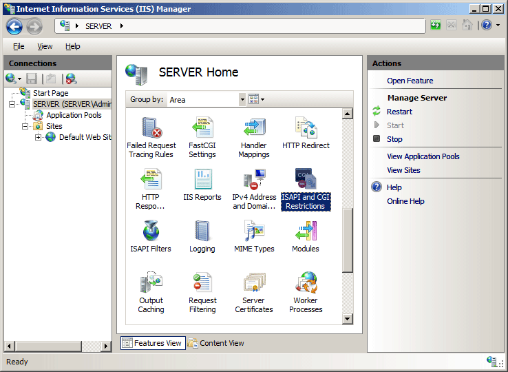The height and width of the screenshot is (372, 508).
Task: Click the blue Help toolbar icon
Action: click(487, 25)
